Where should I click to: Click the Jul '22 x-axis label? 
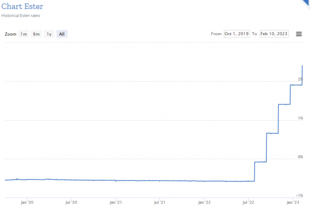[249, 202]
